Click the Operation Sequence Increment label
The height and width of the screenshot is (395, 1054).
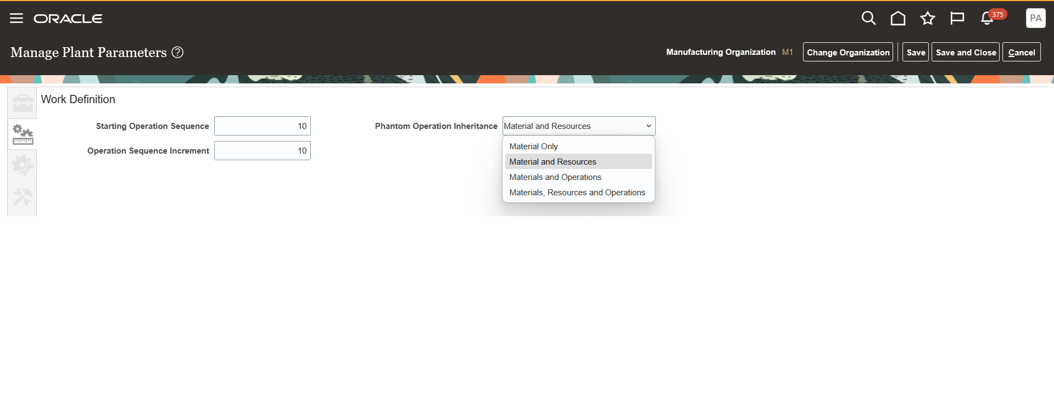coord(148,151)
